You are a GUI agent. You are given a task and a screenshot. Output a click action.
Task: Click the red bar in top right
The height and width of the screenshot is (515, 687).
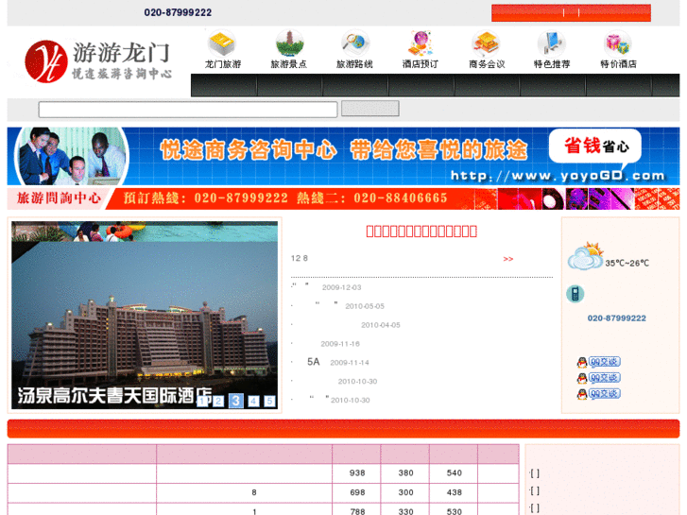tap(571, 12)
